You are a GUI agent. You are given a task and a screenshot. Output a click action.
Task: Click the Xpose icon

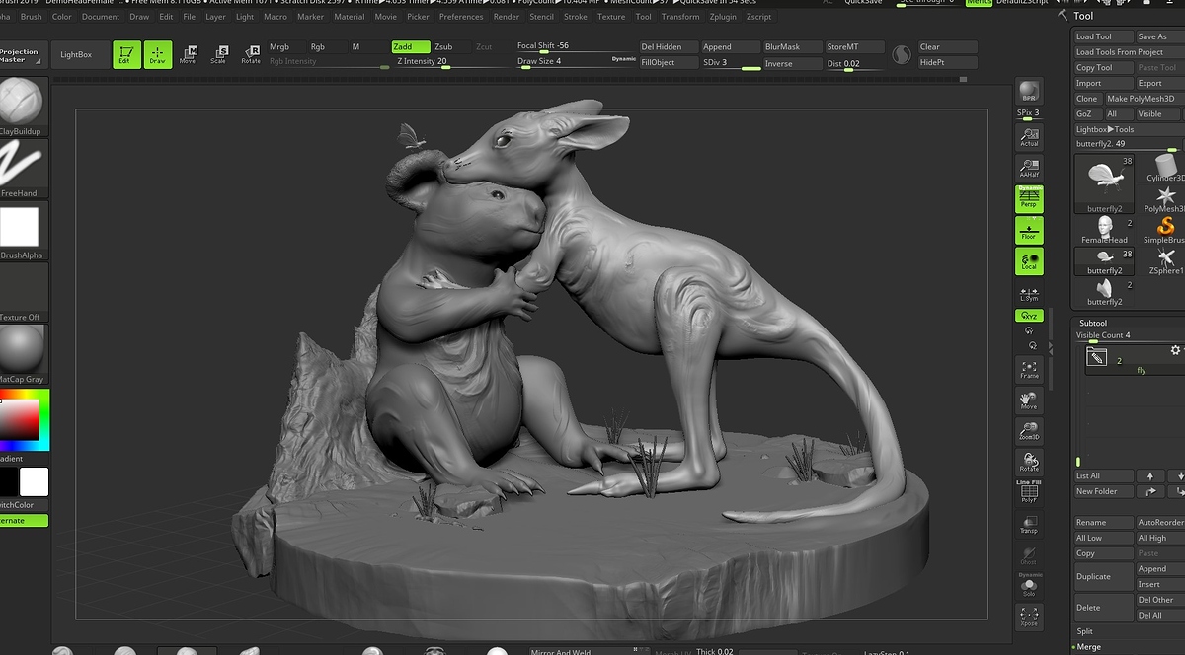[x=1029, y=617]
